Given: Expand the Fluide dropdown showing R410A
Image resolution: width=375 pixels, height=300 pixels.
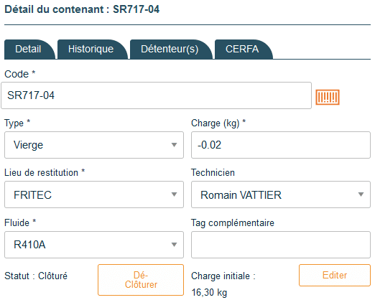Looking at the screenshot, I should pos(94,245).
